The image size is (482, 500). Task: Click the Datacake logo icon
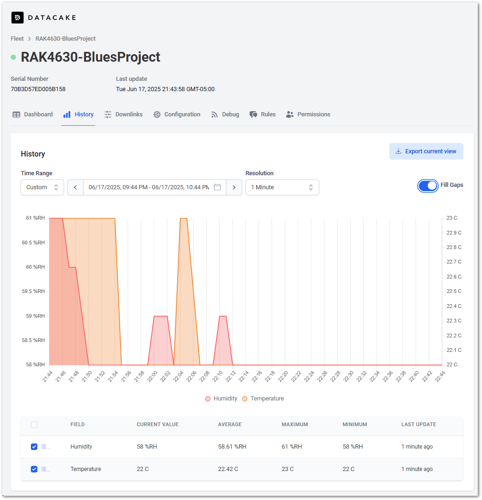tap(17, 18)
